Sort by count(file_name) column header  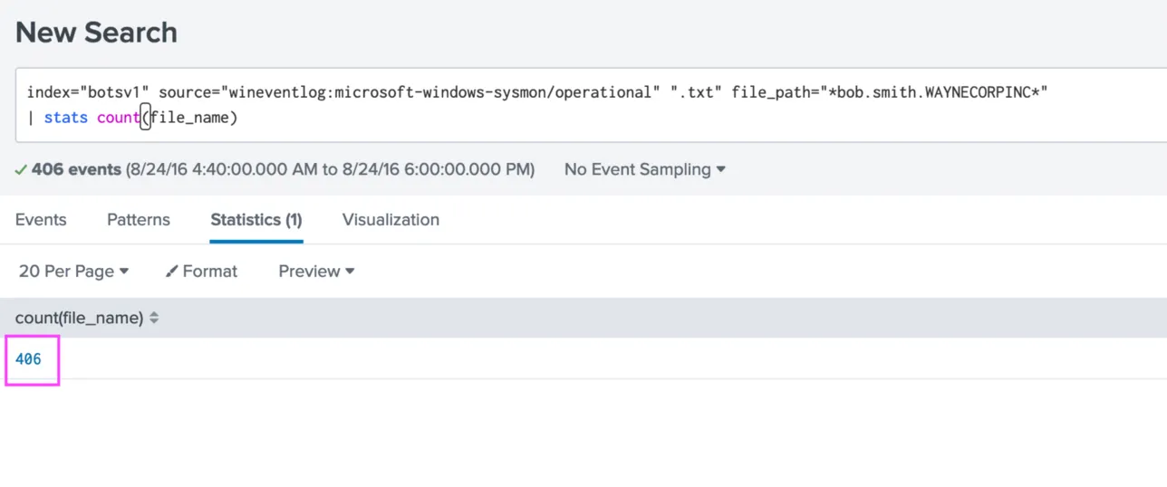(87, 318)
